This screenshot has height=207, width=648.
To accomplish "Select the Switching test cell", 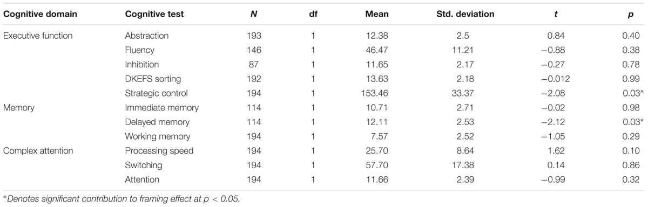I will (x=143, y=164).
